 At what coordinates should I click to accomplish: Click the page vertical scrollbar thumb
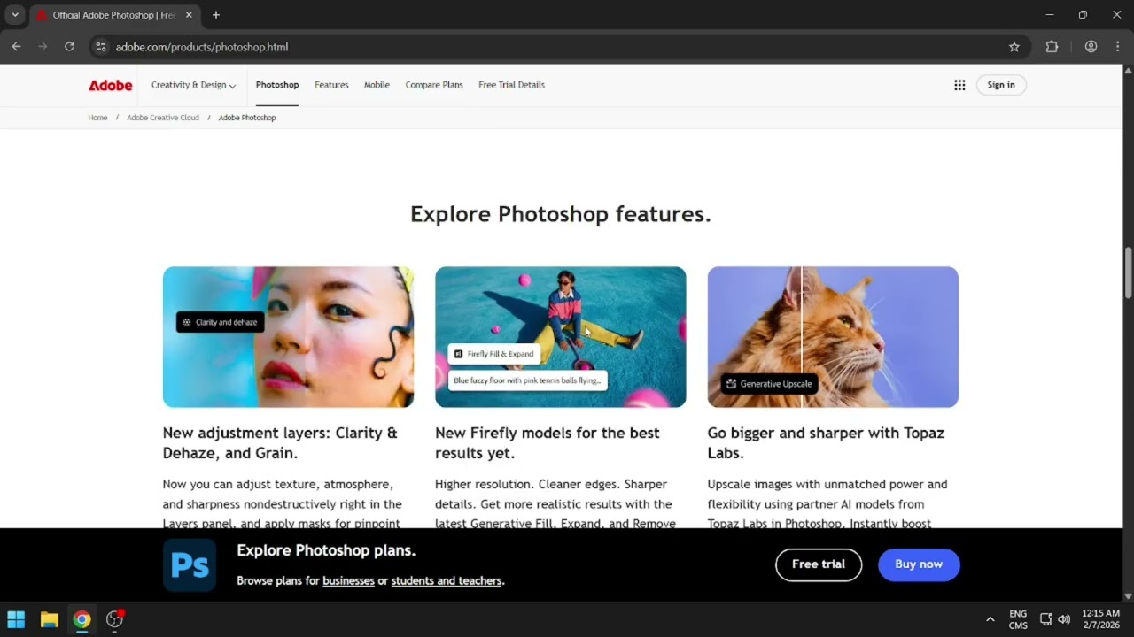[1128, 273]
